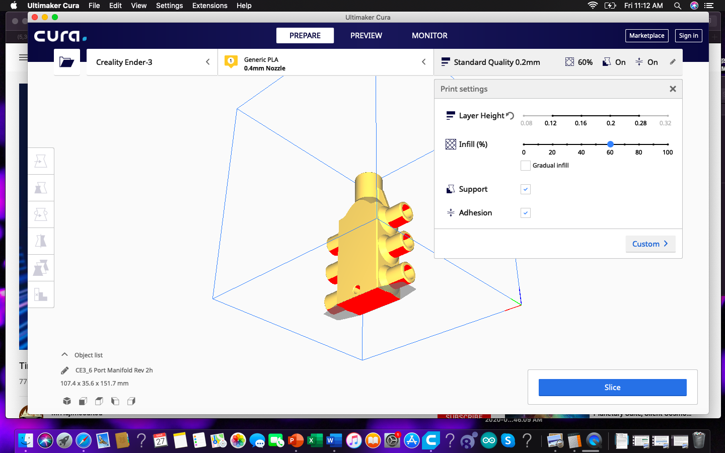Open the Edit menu
This screenshot has height=453, width=725.
115,6
